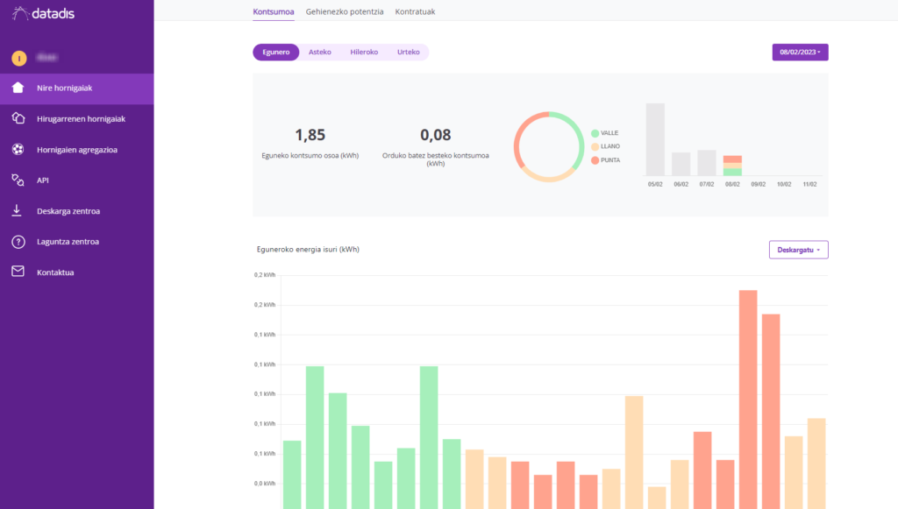Click the Hirugarrenen hornigaiak houses icon
Screen dimensions: 898x509
click(x=18, y=118)
